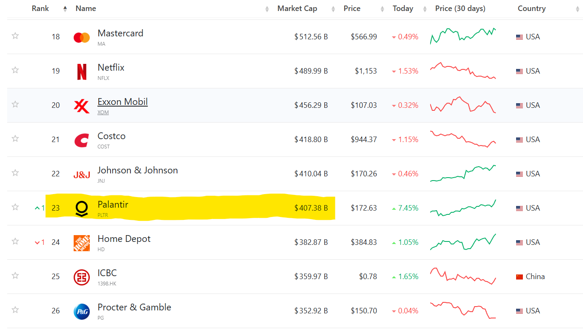
Task: Click the J&J logo
Action: 82,175
